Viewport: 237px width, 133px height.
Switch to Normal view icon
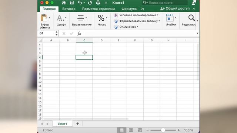point(121,130)
